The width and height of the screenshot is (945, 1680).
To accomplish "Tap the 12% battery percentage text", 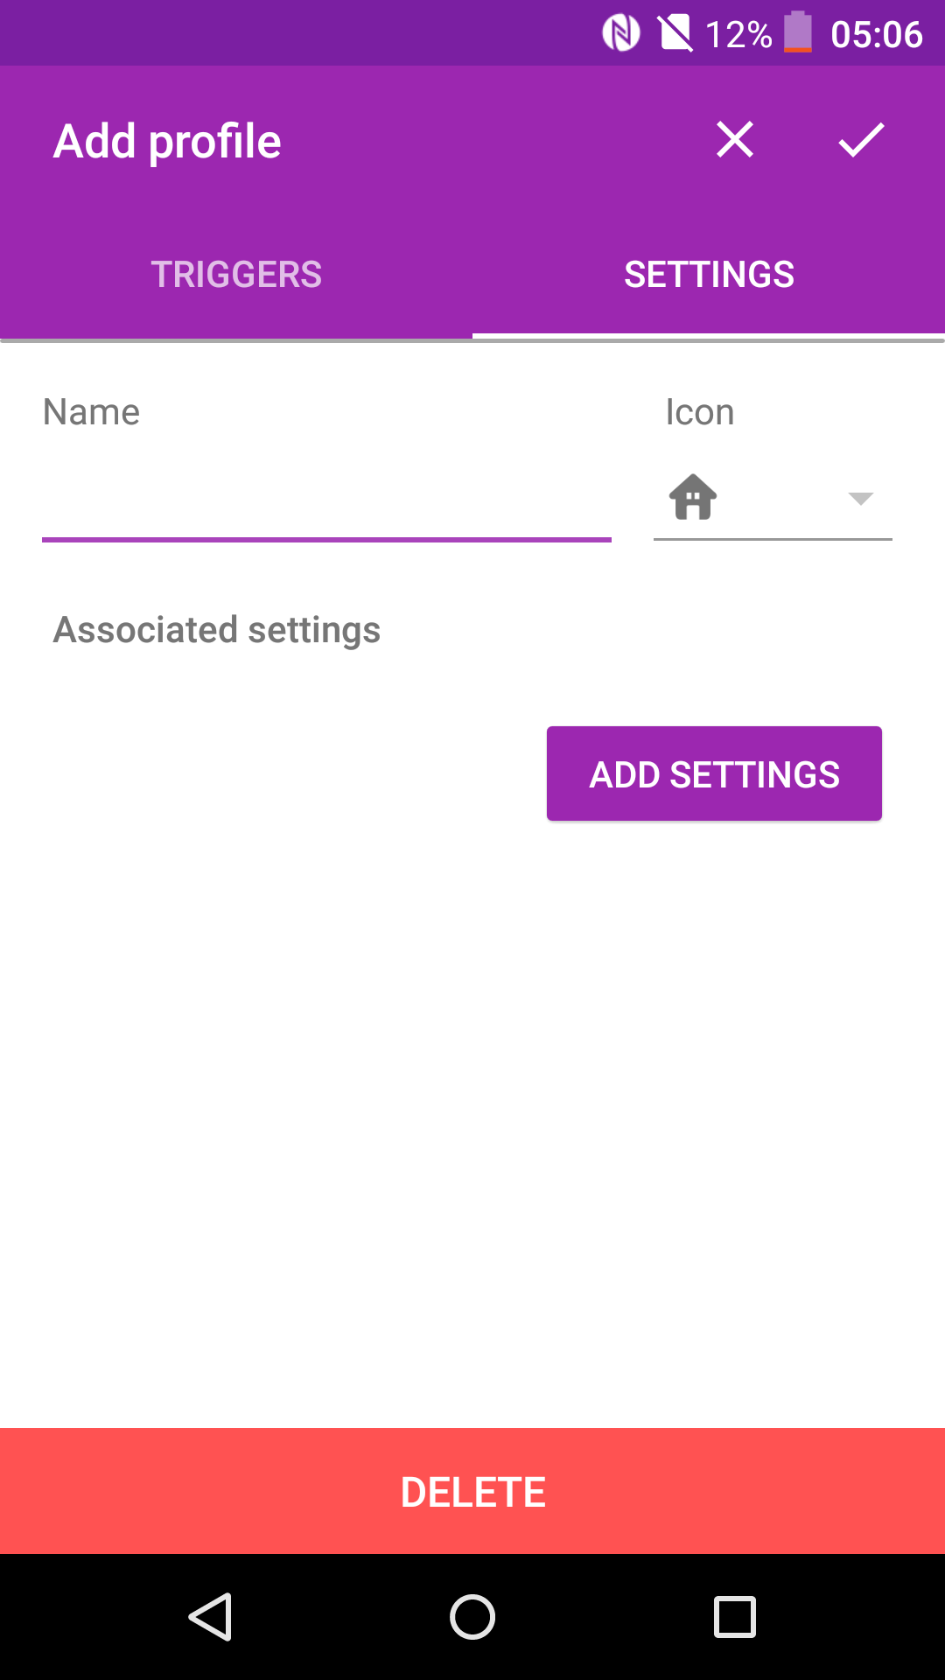I will [x=738, y=35].
